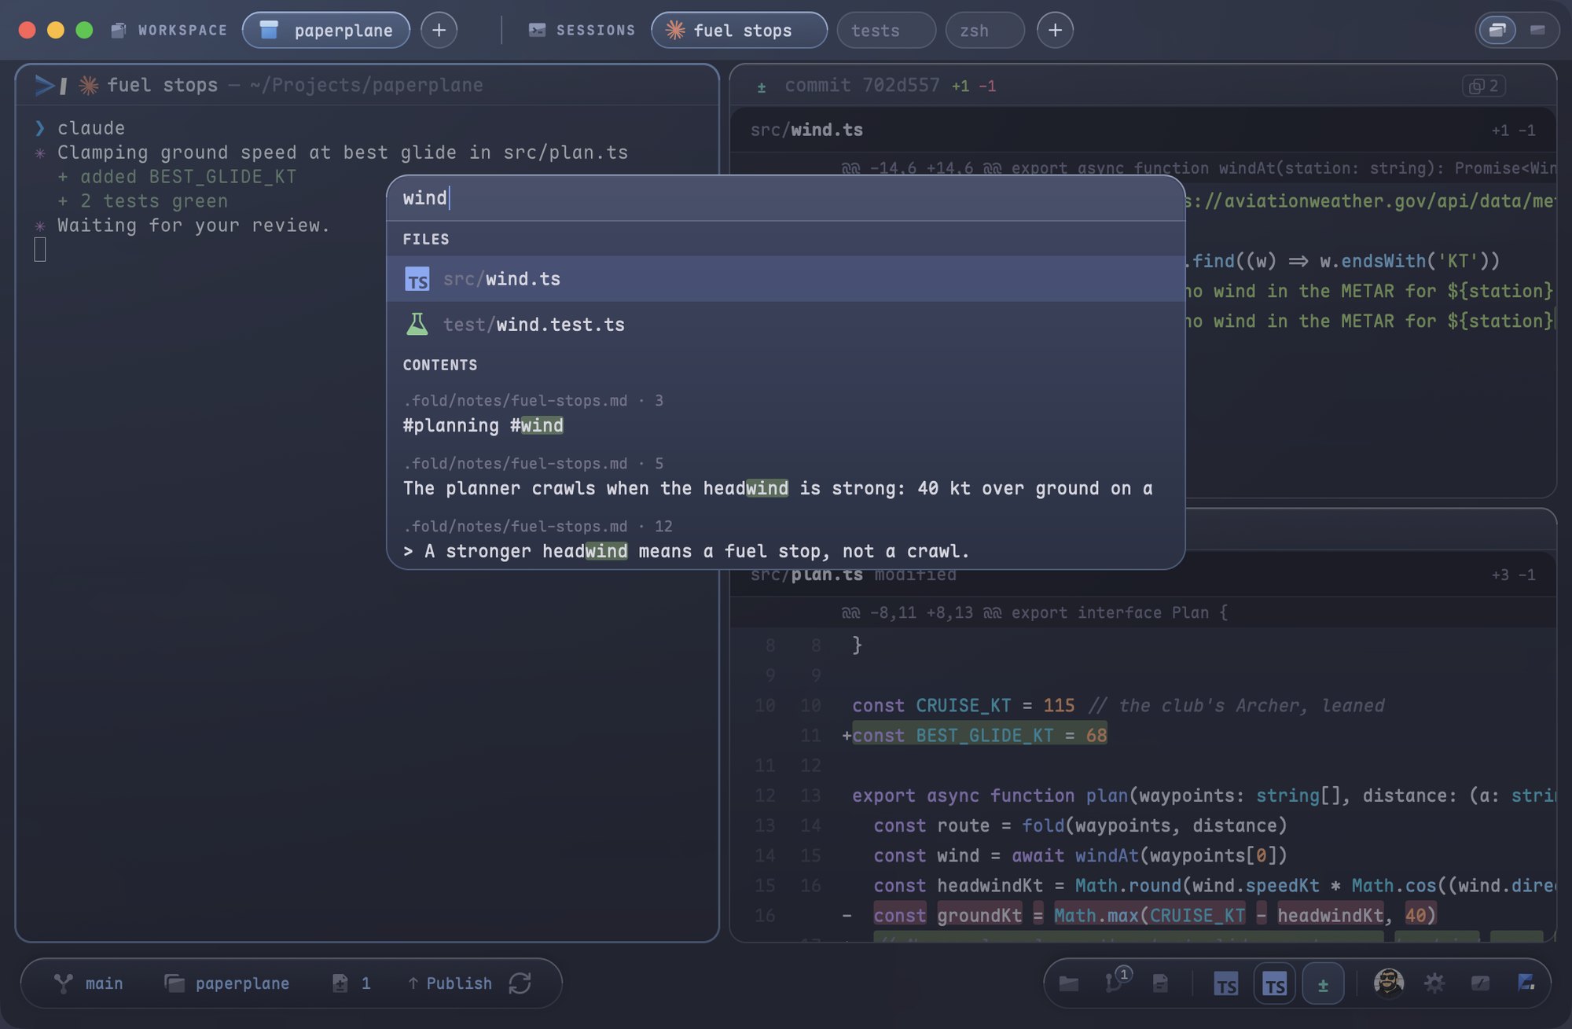Publish the branch
Image resolution: width=1572 pixels, height=1029 pixels.
coord(450,983)
